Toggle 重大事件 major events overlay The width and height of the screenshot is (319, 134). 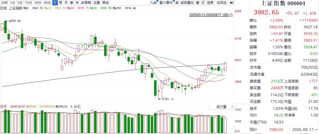[166, 3]
